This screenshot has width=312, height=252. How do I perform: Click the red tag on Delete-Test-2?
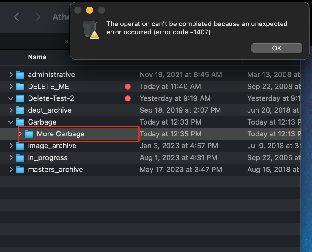tap(128, 98)
